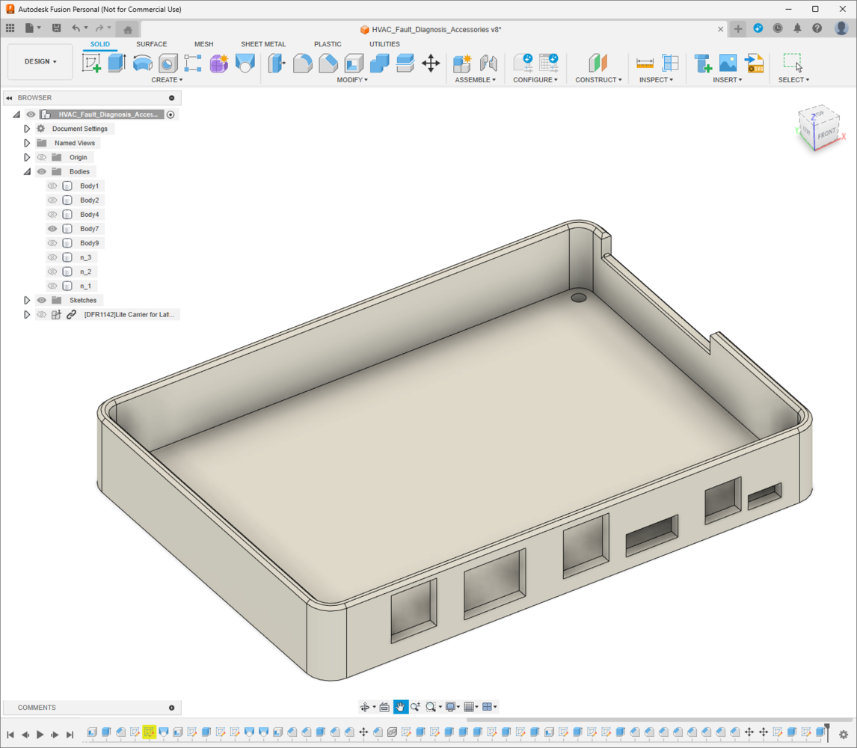Switch to the UTILITIES tab
The width and height of the screenshot is (857, 748).
[385, 44]
